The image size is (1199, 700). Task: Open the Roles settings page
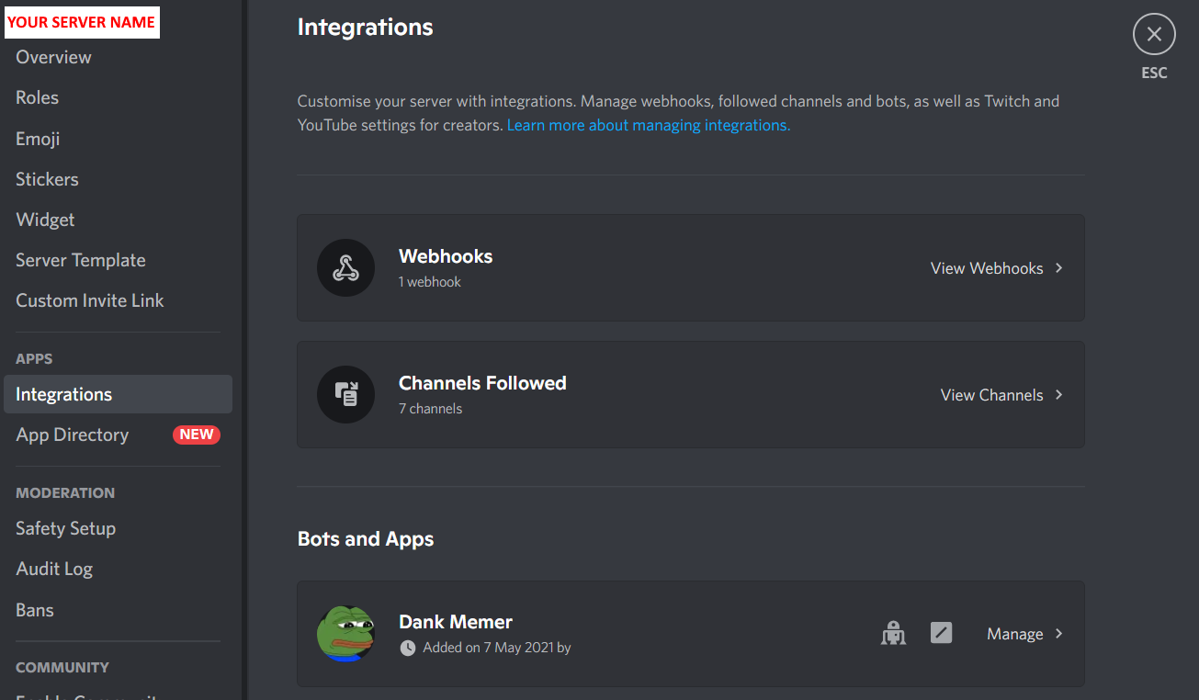(38, 97)
